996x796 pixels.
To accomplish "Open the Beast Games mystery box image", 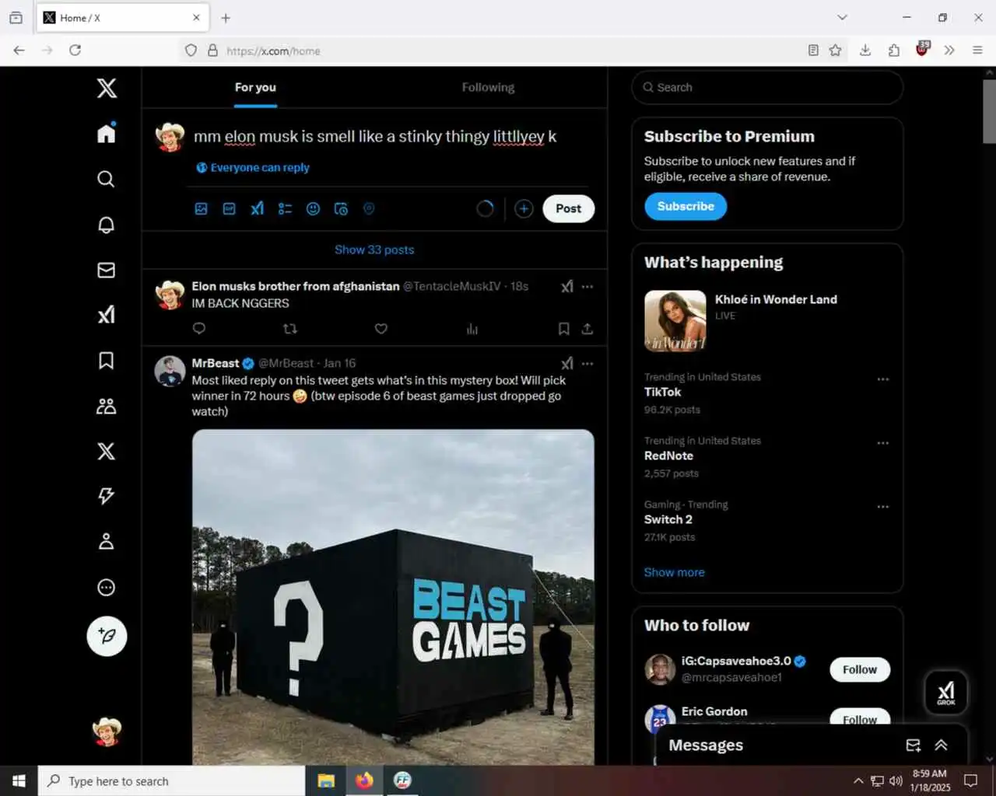I will pos(393,597).
